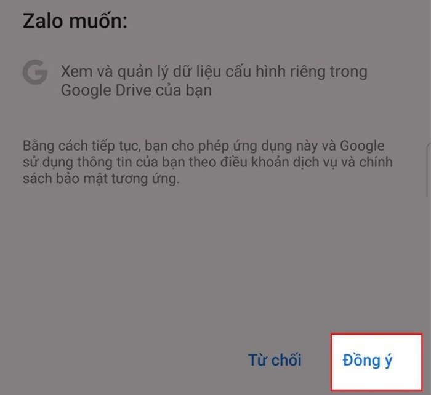Click the 'Xem và quản lý dữ liệu' permission text
The height and width of the screenshot is (395, 431).
coord(141,72)
